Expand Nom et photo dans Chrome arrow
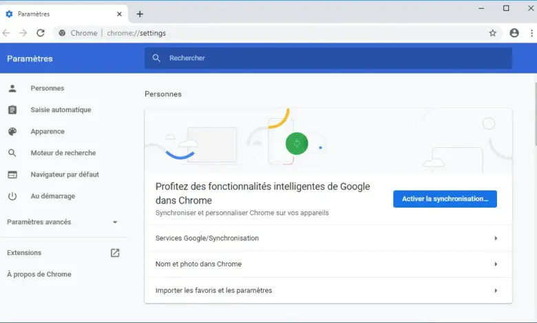The image size is (537, 323). [496, 264]
